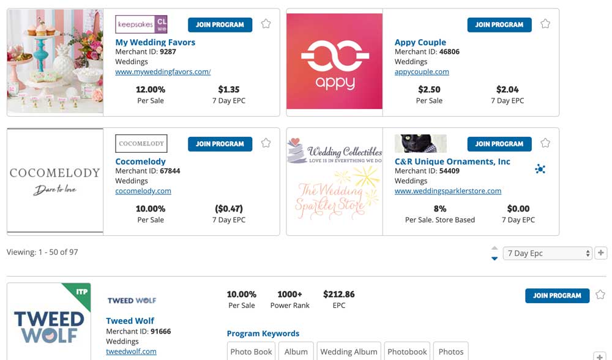Screen dimensions: 612x360
Task: Star the Appy Couple program
Action: pos(545,24)
